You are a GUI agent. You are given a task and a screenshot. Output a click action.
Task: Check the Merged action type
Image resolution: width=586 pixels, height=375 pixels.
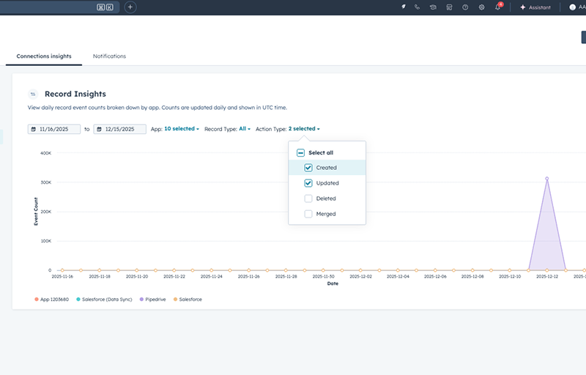click(x=308, y=214)
